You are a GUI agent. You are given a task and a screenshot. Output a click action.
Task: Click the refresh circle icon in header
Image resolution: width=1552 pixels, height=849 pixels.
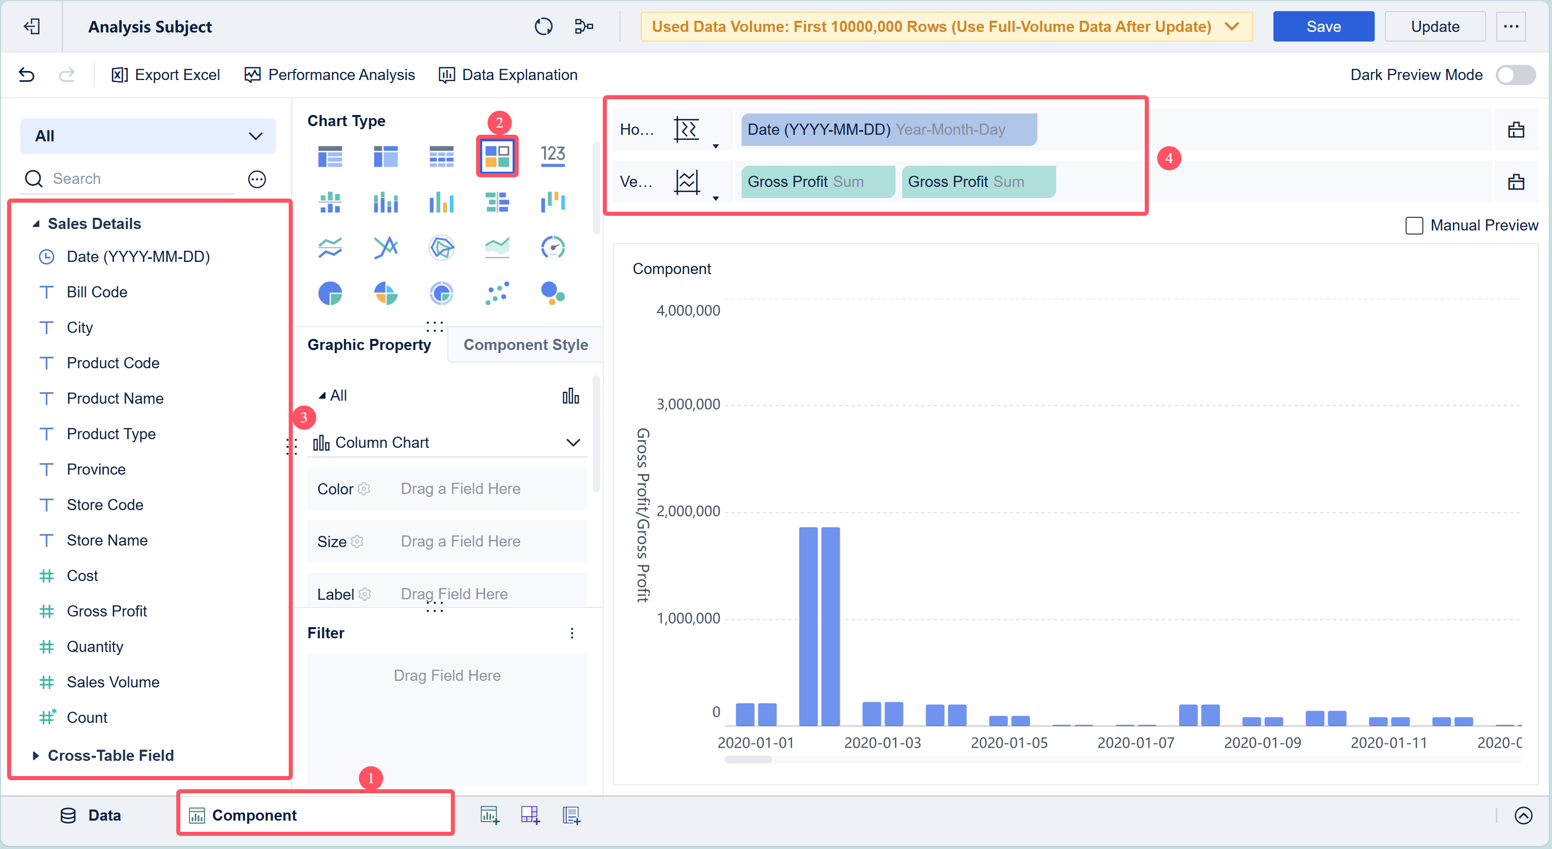(543, 26)
